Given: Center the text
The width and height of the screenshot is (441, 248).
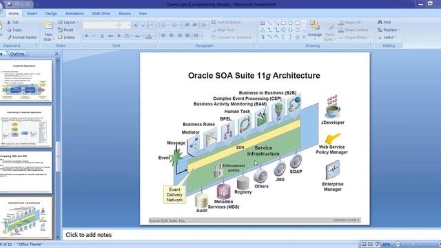Looking at the screenshot, I should click(x=172, y=35).
